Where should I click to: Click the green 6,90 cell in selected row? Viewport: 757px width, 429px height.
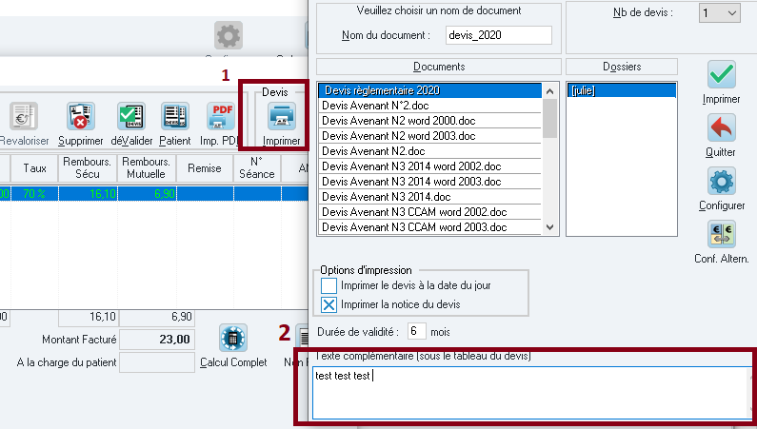[147, 194]
